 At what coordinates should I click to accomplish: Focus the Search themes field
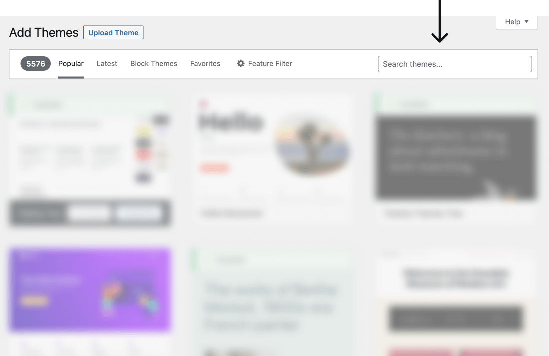pyautogui.click(x=455, y=64)
